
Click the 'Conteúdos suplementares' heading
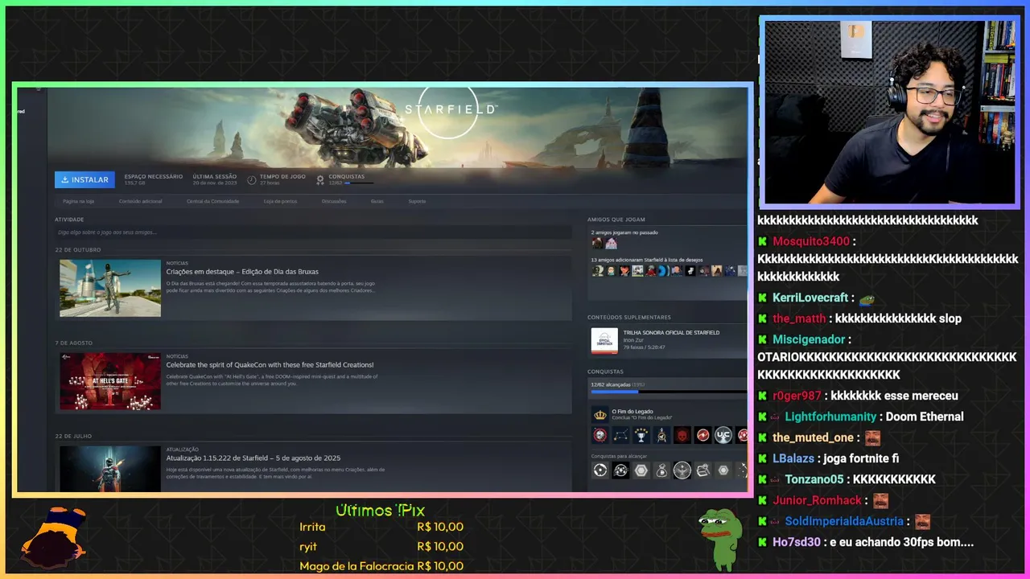pos(629,317)
